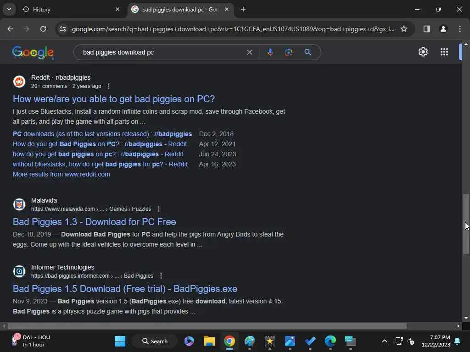
Task: Open Google apps grid
Action: click(x=444, y=52)
